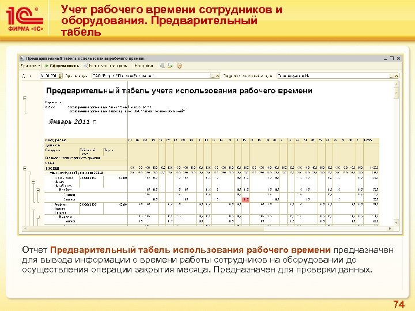This screenshot has height=311, width=415.
Task: Click horizontal scrollbar right arrow
Action: (390, 228)
